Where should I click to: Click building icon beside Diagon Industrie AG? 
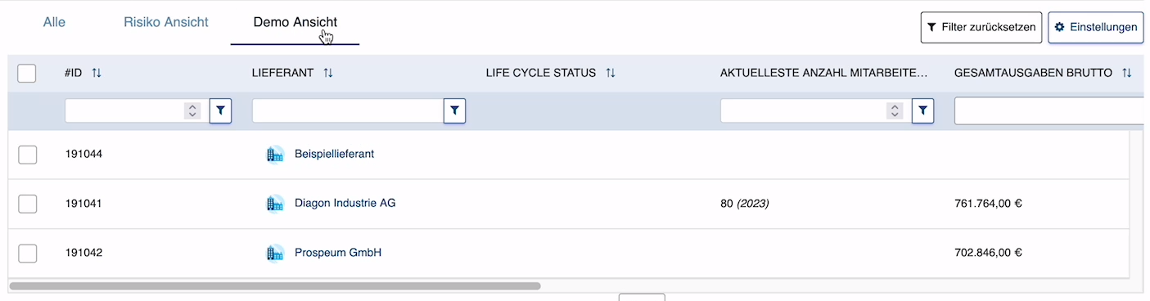(x=275, y=203)
